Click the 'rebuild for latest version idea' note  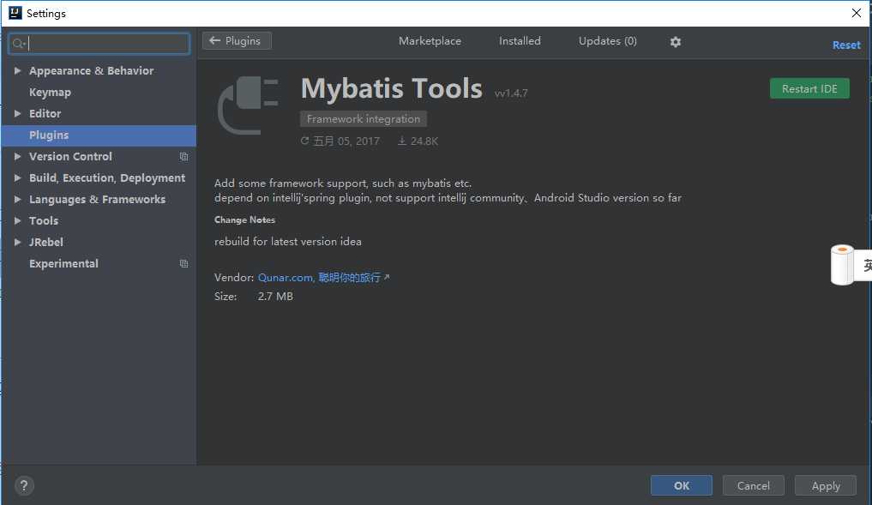288,242
